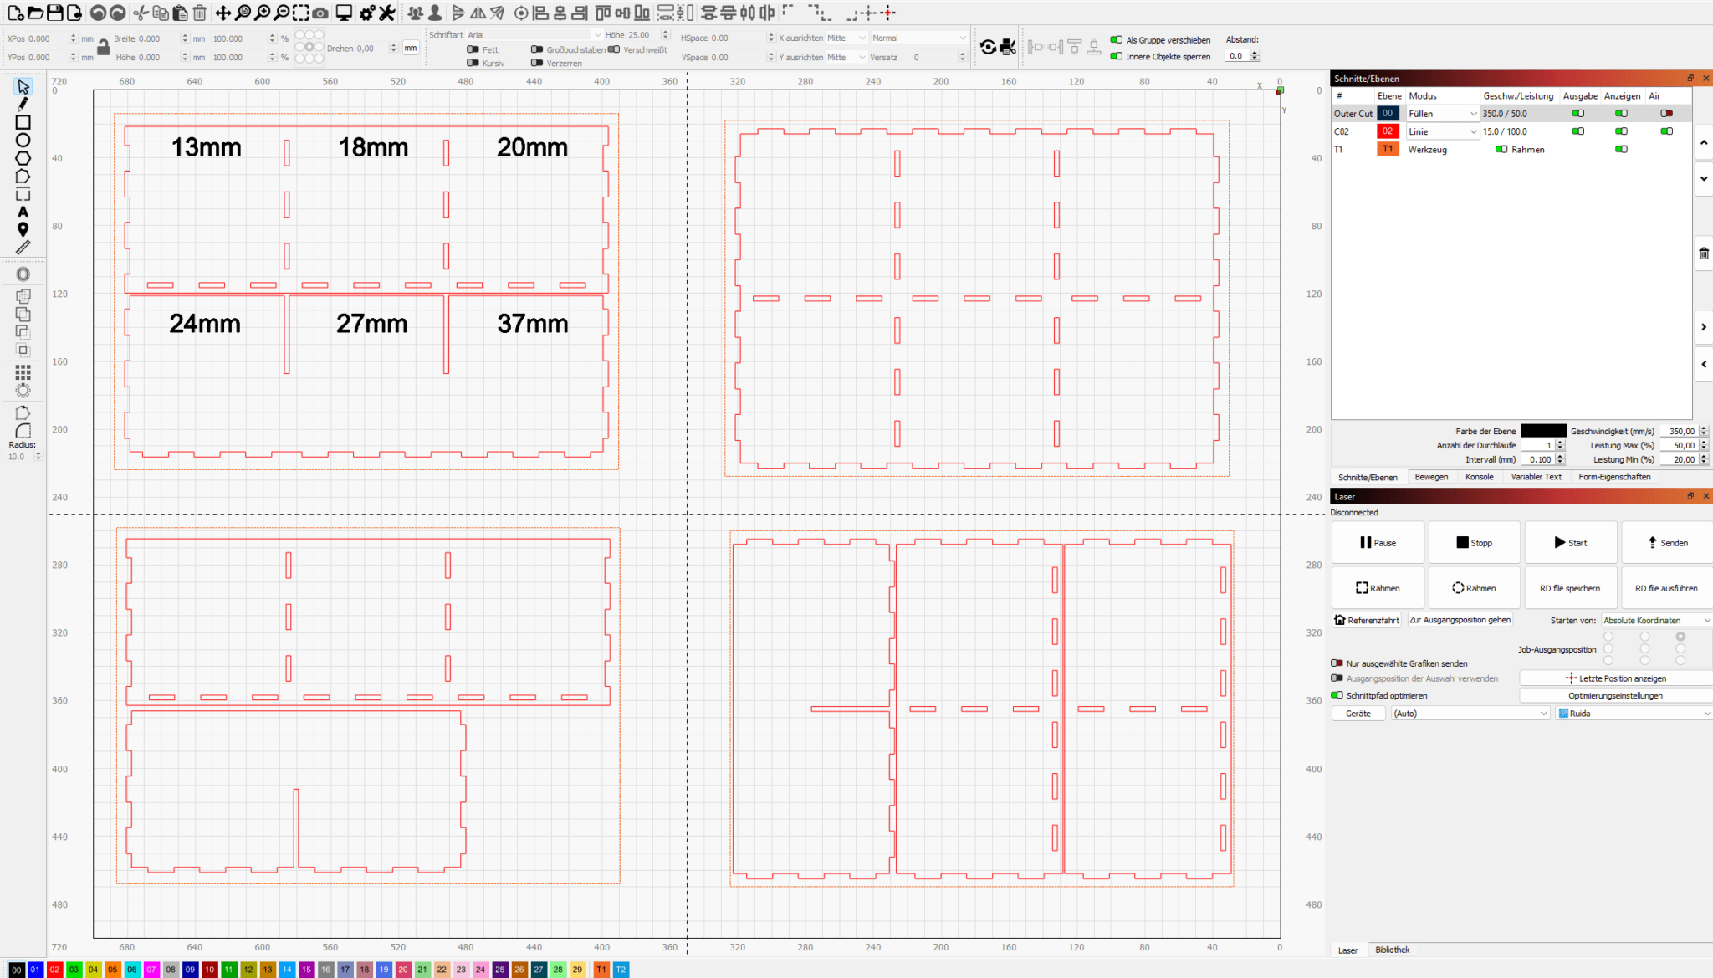1713x978 pixels.
Task: Click the Start button in the Laser panel
Action: click(x=1570, y=542)
